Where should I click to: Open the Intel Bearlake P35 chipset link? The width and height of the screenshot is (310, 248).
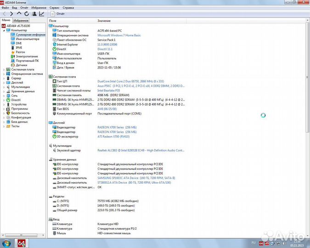click(108, 90)
